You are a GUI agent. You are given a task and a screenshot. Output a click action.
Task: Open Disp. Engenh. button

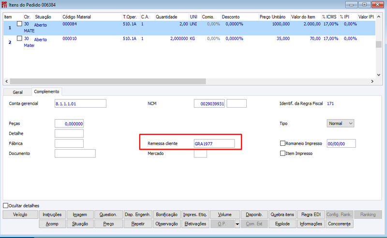click(x=138, y=215)
